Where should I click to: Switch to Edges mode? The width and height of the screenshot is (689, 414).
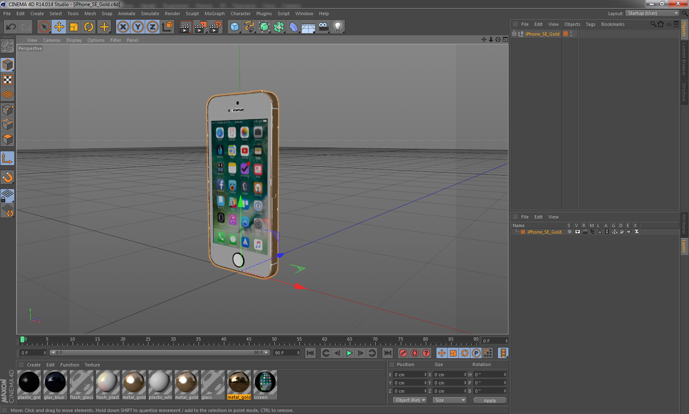pyautogui.click(x=8, y=125)
